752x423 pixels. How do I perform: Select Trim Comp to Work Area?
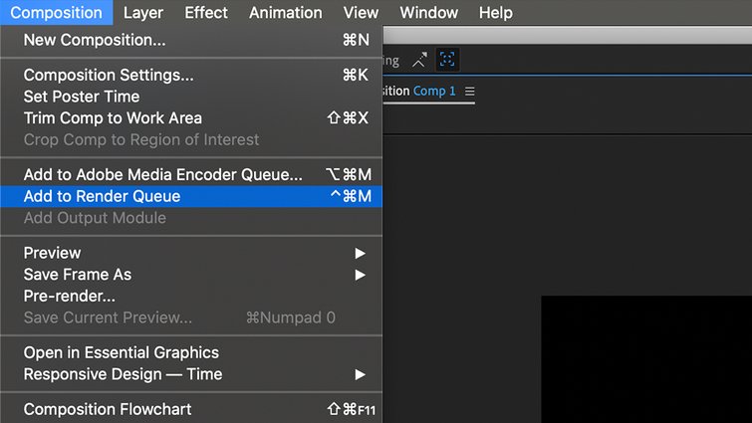[191, 118]
